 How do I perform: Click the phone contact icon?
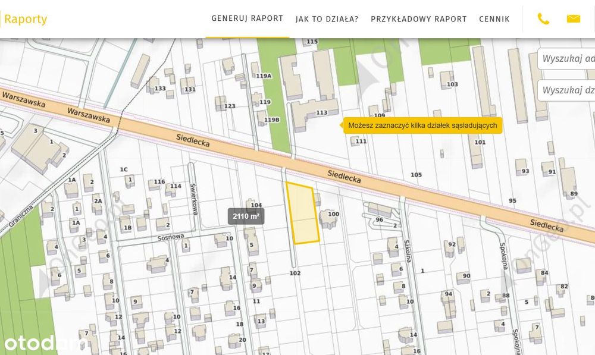coord(543,18)
